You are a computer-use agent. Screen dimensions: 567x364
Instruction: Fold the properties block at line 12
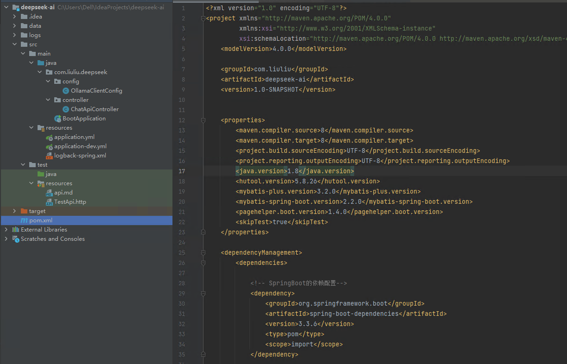(203, 120)
